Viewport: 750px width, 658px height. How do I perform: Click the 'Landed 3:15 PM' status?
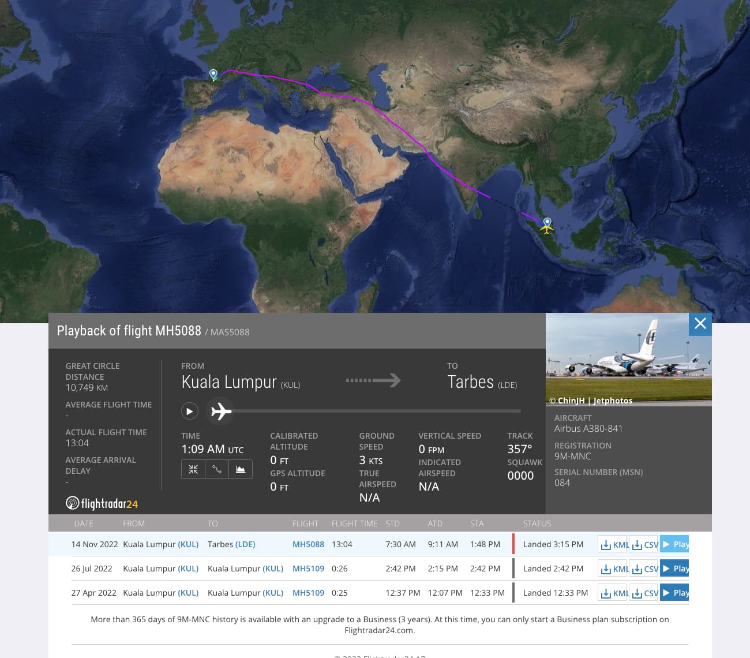(553, 544)
